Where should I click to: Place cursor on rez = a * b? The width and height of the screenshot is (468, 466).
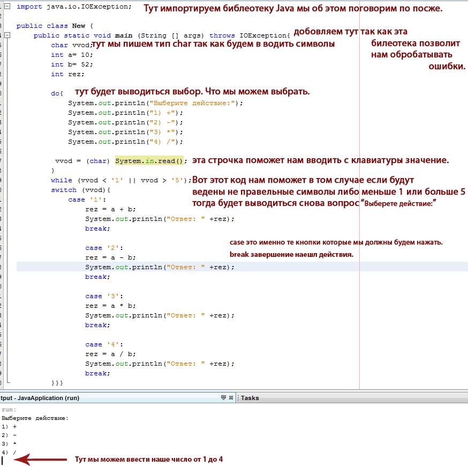[110, 306]
